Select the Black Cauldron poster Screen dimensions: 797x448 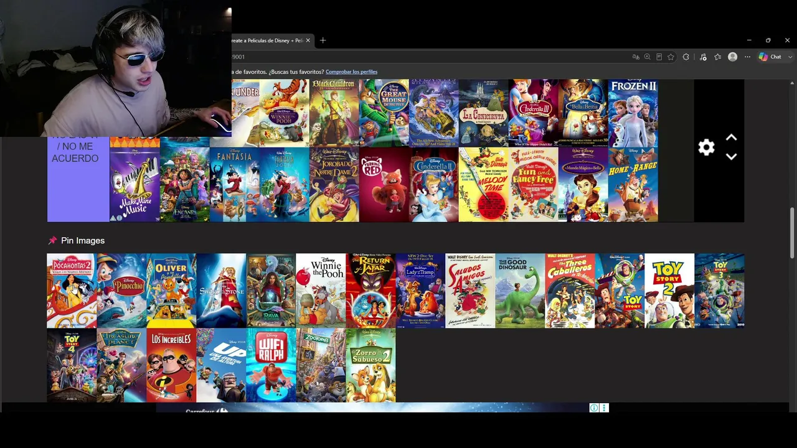click(x=334, y=113)
